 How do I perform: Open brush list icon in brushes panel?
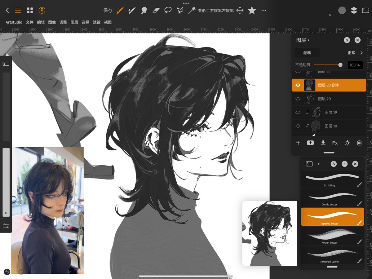point(309,164)
